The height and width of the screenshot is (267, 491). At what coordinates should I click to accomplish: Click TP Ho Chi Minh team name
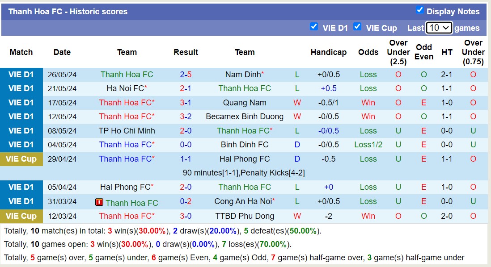[x=127, y=131]
